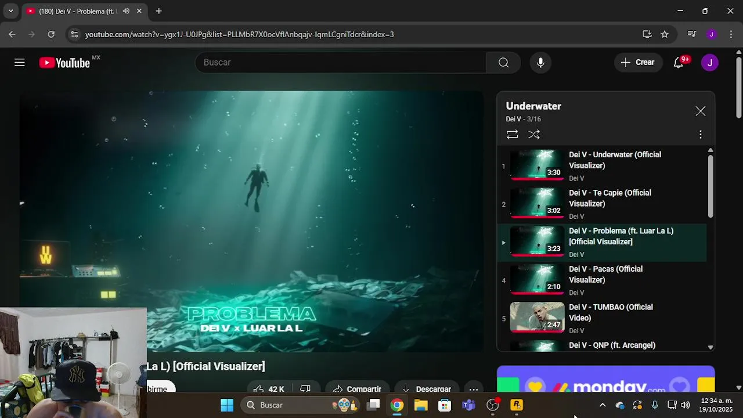Open taskbar clock 12:34 a. m.
Viewport: 743px width, 418px height.
click(716, 405)
